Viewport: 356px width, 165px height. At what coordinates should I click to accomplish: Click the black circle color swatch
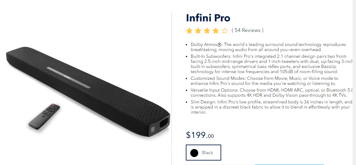194,153
